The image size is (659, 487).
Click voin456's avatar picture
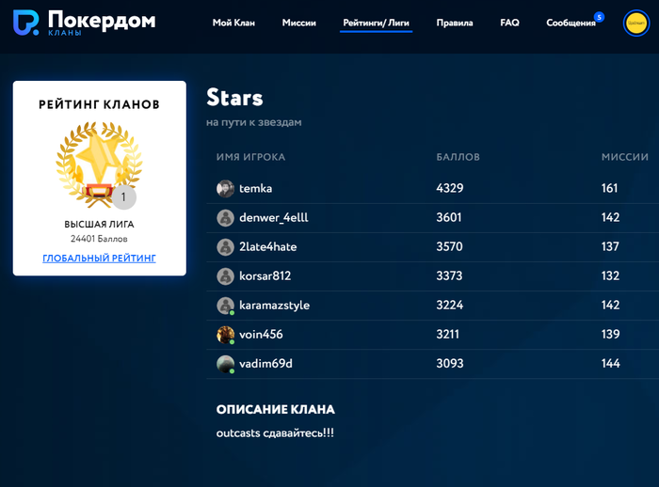pos(225,335)
